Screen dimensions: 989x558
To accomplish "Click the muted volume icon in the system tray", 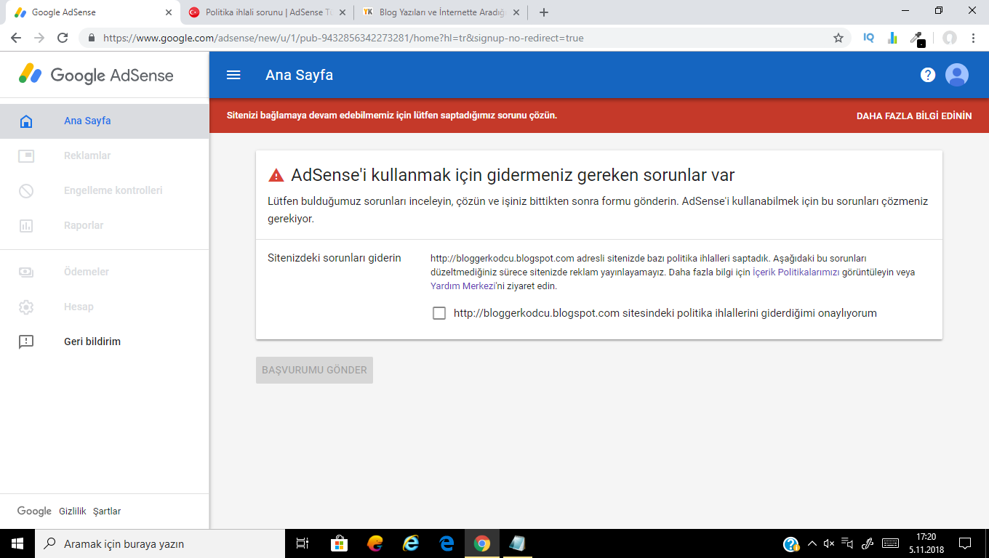I will pyautogui.click(x=829, y=543).
